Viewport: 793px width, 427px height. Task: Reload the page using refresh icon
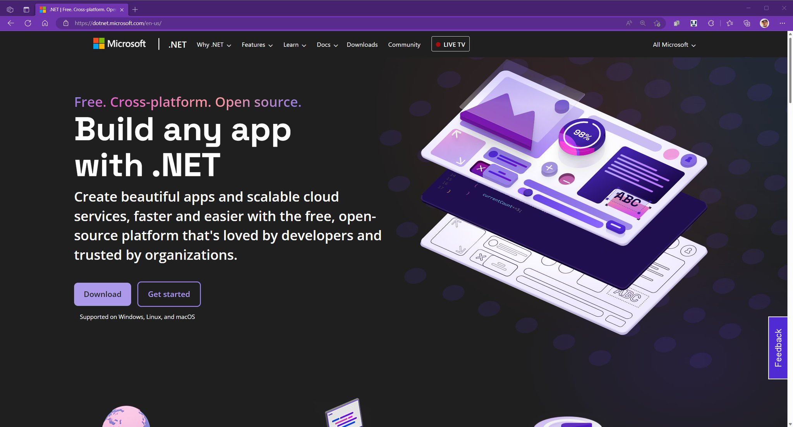(x=28, y=23)
